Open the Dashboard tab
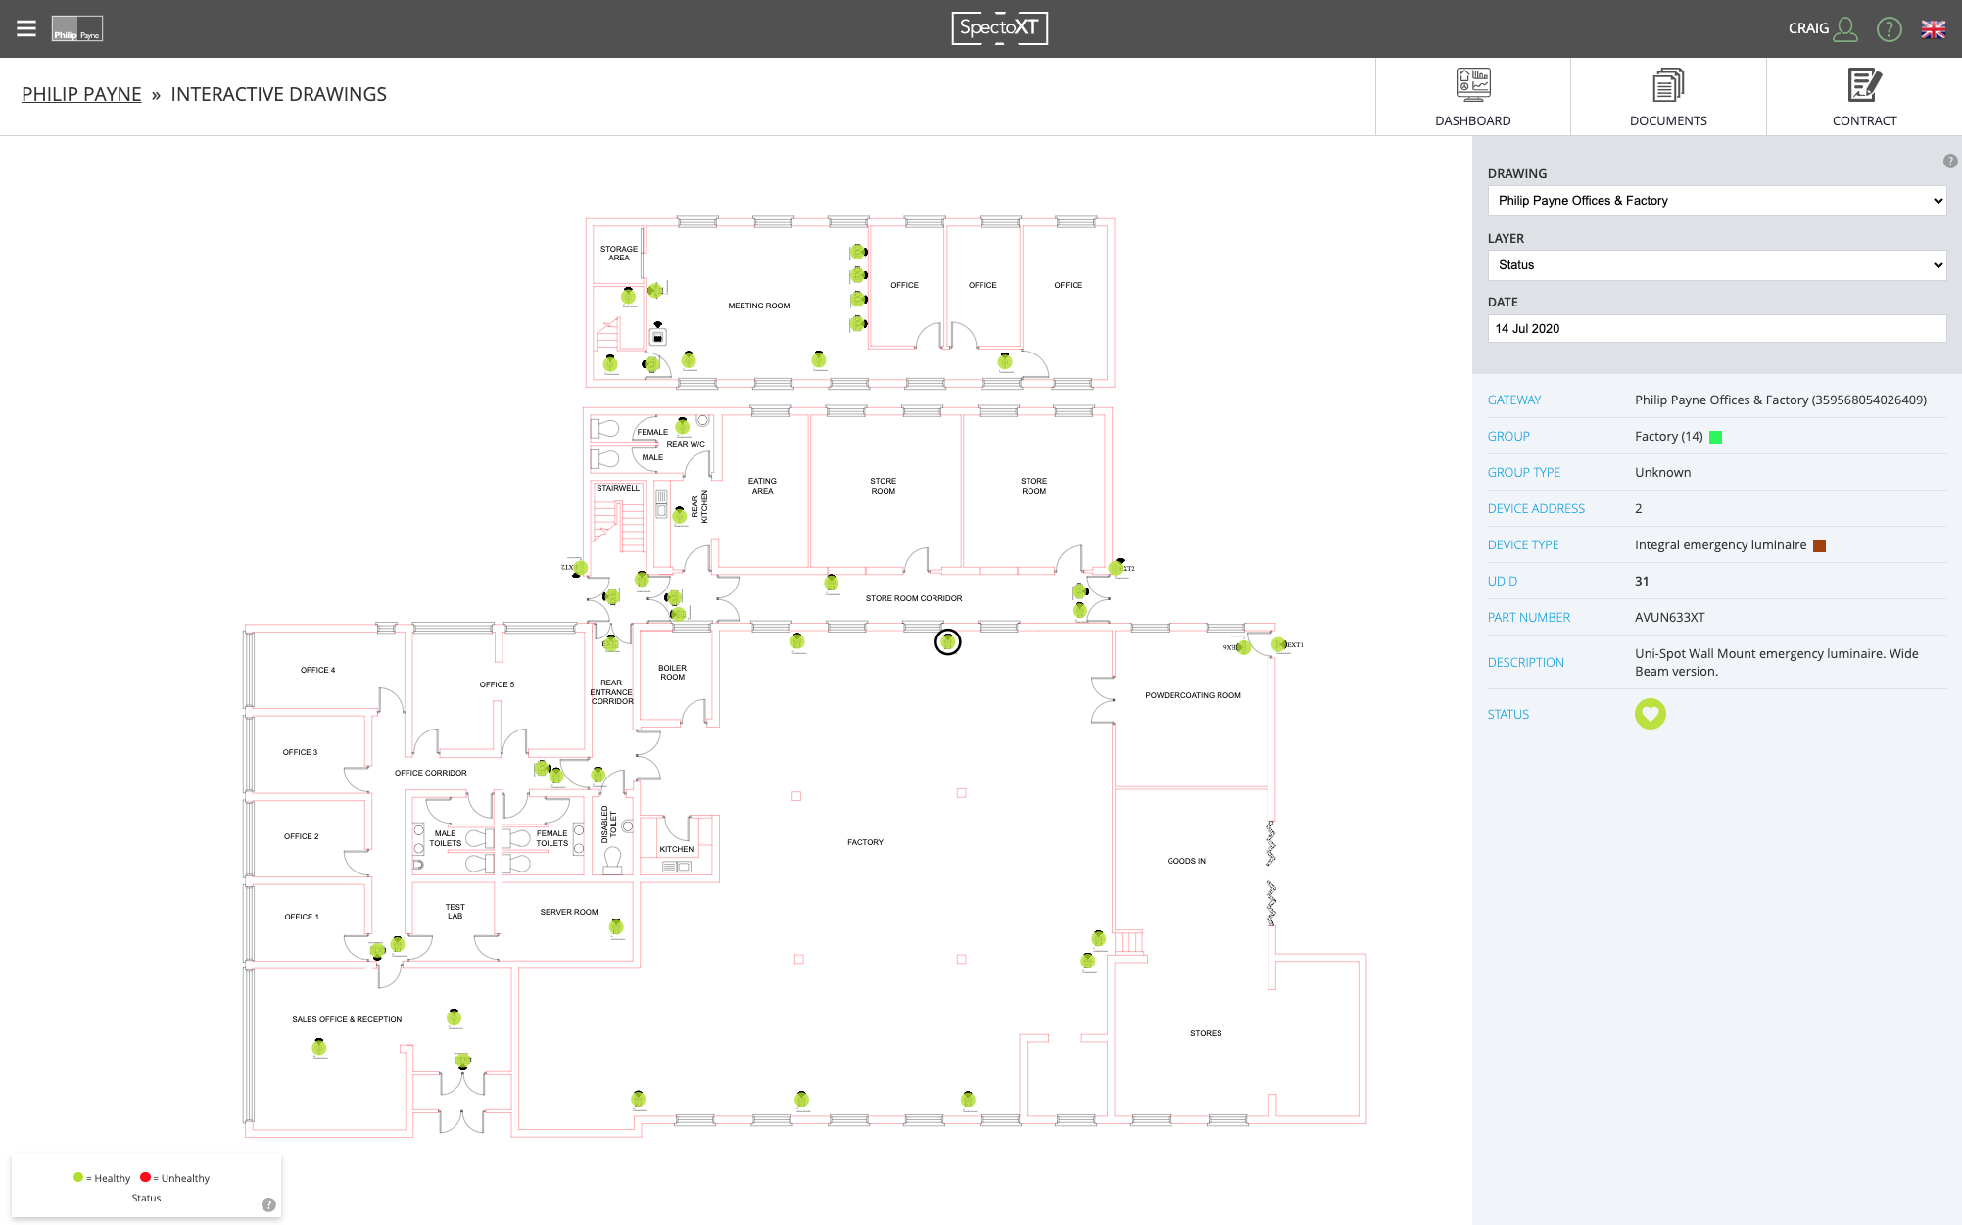The width and height of the screenshot is (1962, 1225). (x=1472, y=97)
